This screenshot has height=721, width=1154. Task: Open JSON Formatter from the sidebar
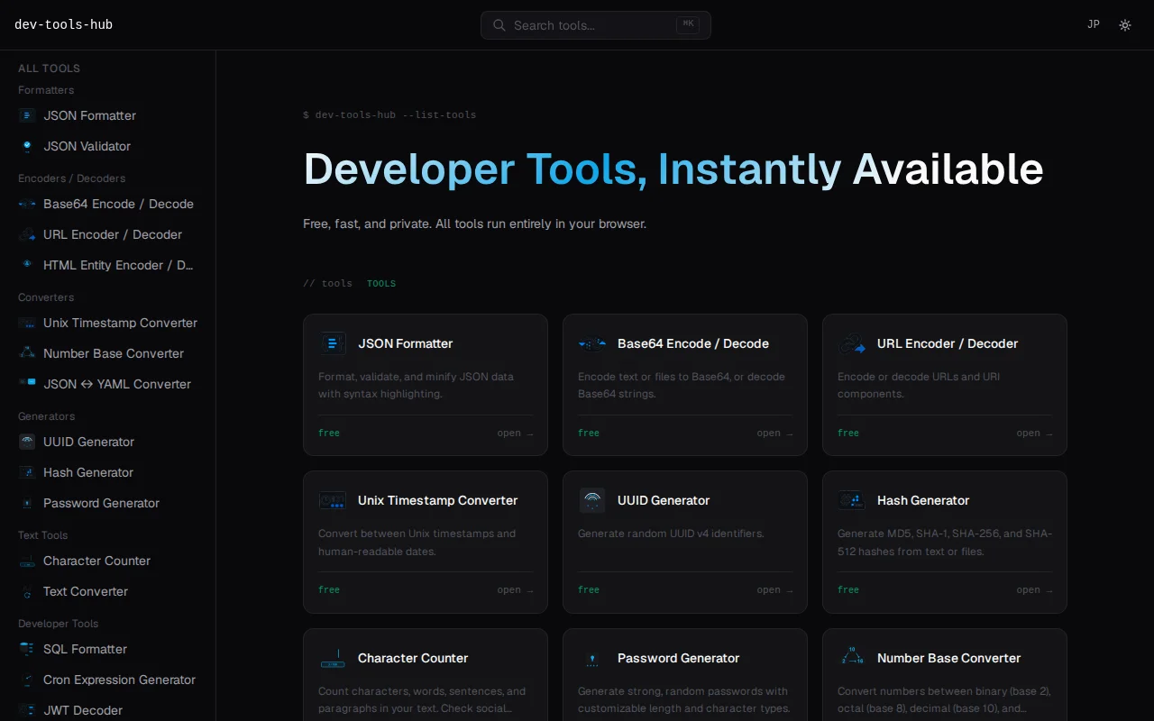coord(107,115)
